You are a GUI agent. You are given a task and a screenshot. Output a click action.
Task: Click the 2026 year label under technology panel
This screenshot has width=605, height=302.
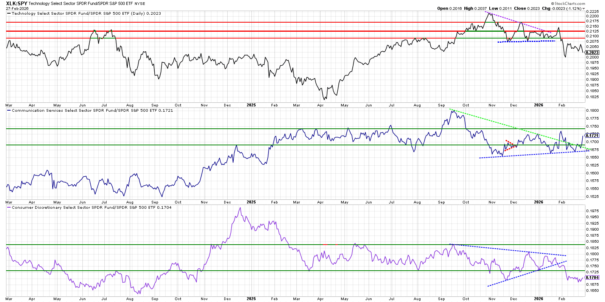click(x=538, y=105)
